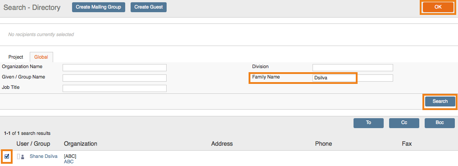Add selected user with Bcc button

pyautogui.click(x=440, y=123)
